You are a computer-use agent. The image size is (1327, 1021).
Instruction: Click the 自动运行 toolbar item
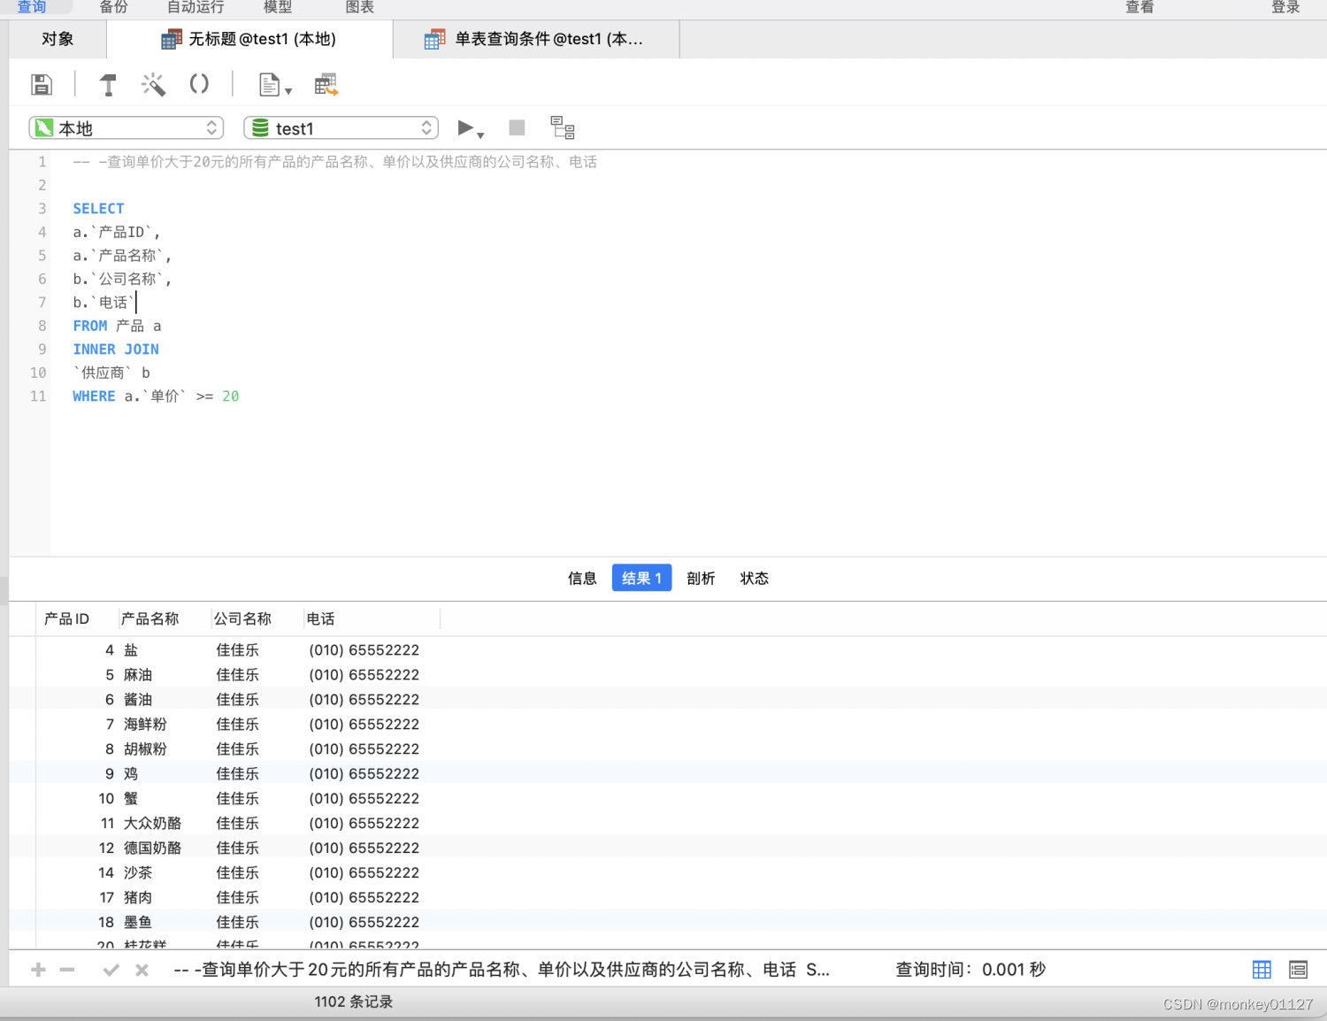click(196, 7)
